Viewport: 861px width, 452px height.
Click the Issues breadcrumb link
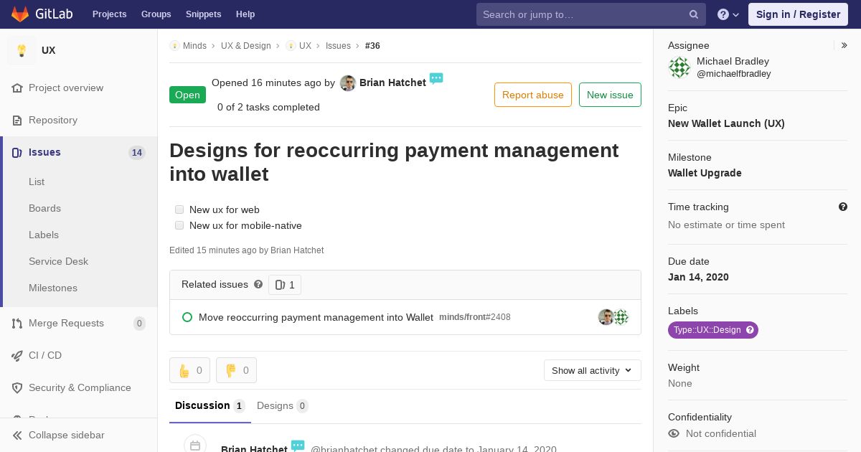coord(338,46)
